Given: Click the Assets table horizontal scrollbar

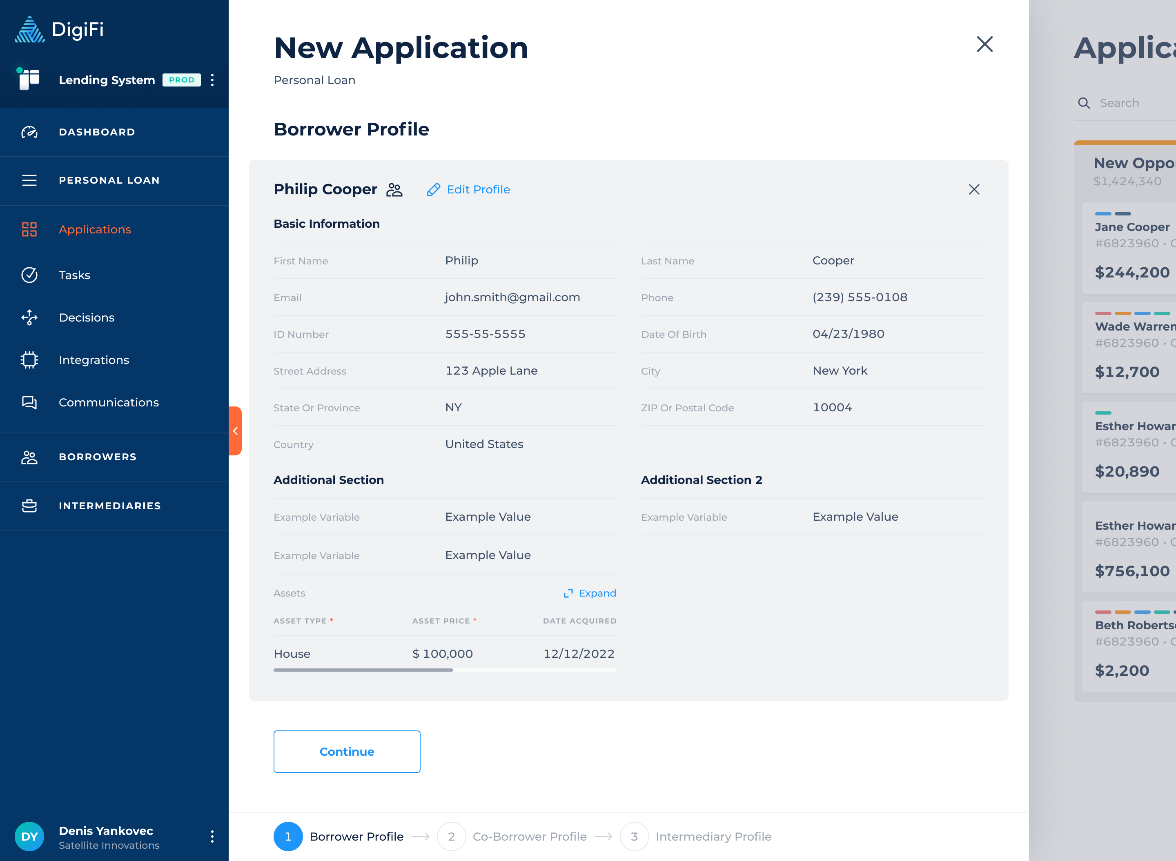Looking at the screenshot, I should pyautogui.click(x=363, y=670).
